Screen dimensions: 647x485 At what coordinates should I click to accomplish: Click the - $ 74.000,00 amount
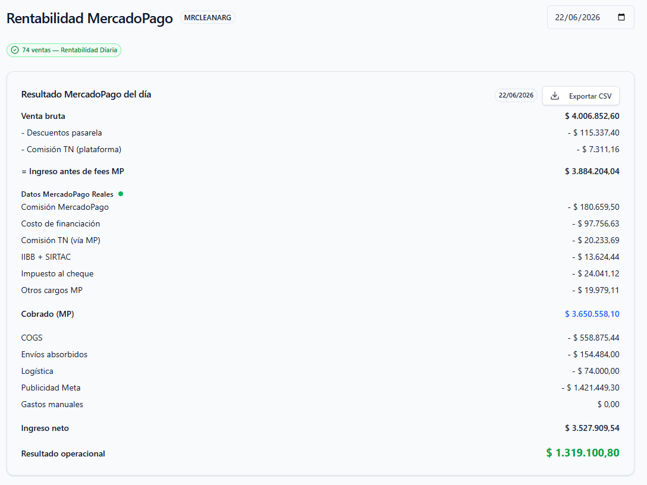[595, 371]
